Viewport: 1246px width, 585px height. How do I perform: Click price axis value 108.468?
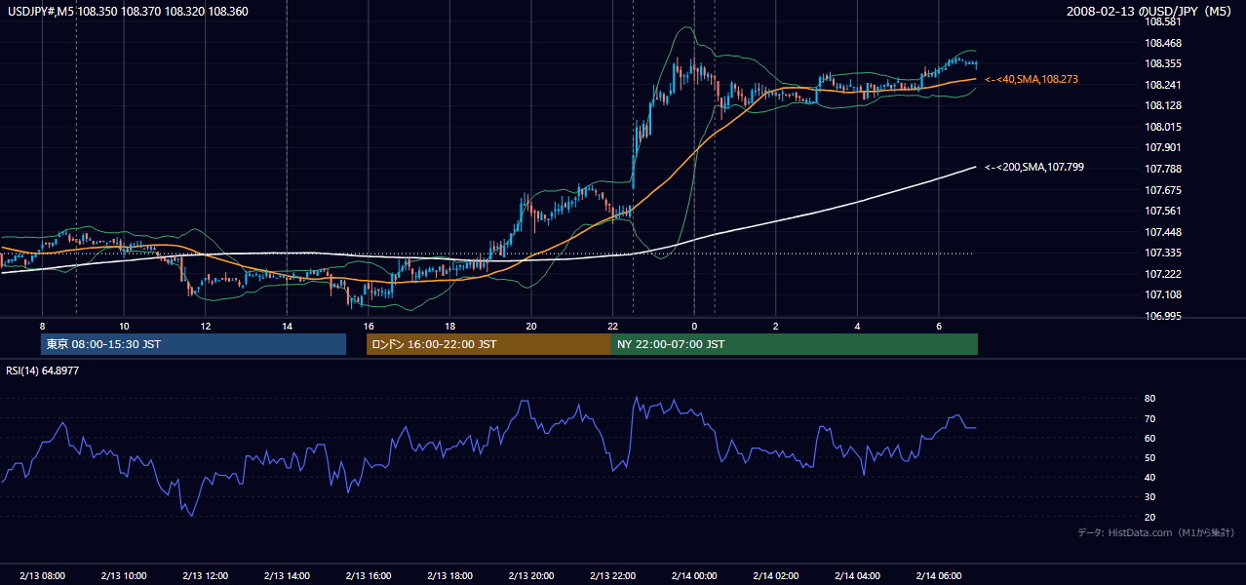pyautogui.click(x=1163, y=43)
